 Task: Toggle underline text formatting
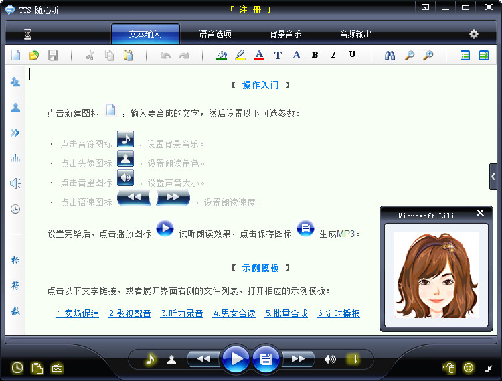[x=352, y=56]
